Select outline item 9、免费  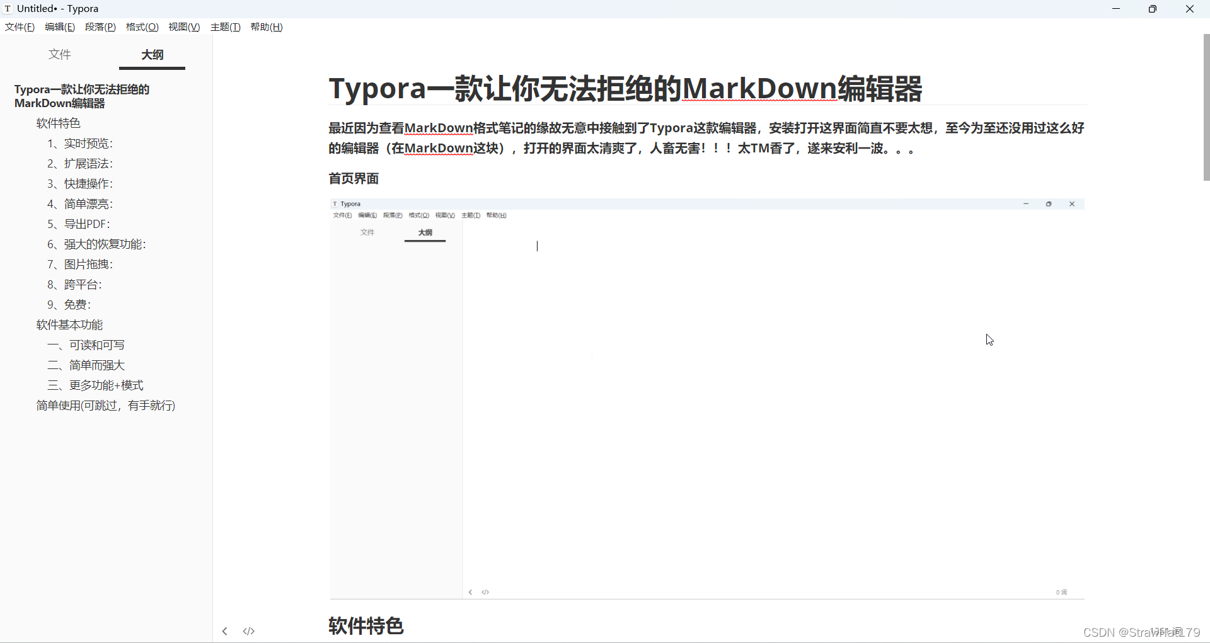coord(69,305)
